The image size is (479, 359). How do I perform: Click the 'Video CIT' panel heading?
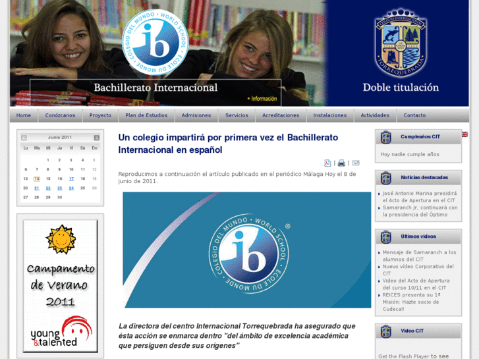412,331
